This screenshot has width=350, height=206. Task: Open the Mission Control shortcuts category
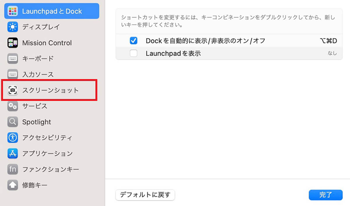(52, 43)
